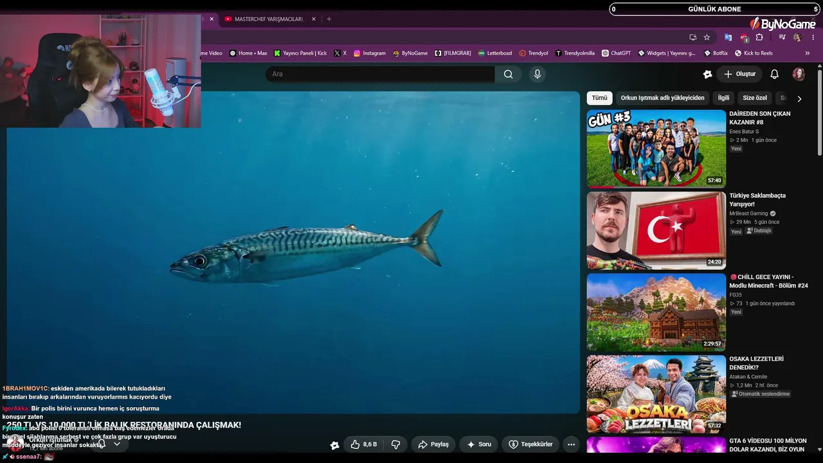The height and width of the screenshot is (463, 823).
Task: Open the title OSAKA LEZZETLERİ DENEDİK!?
Action: tap(757, 363)
